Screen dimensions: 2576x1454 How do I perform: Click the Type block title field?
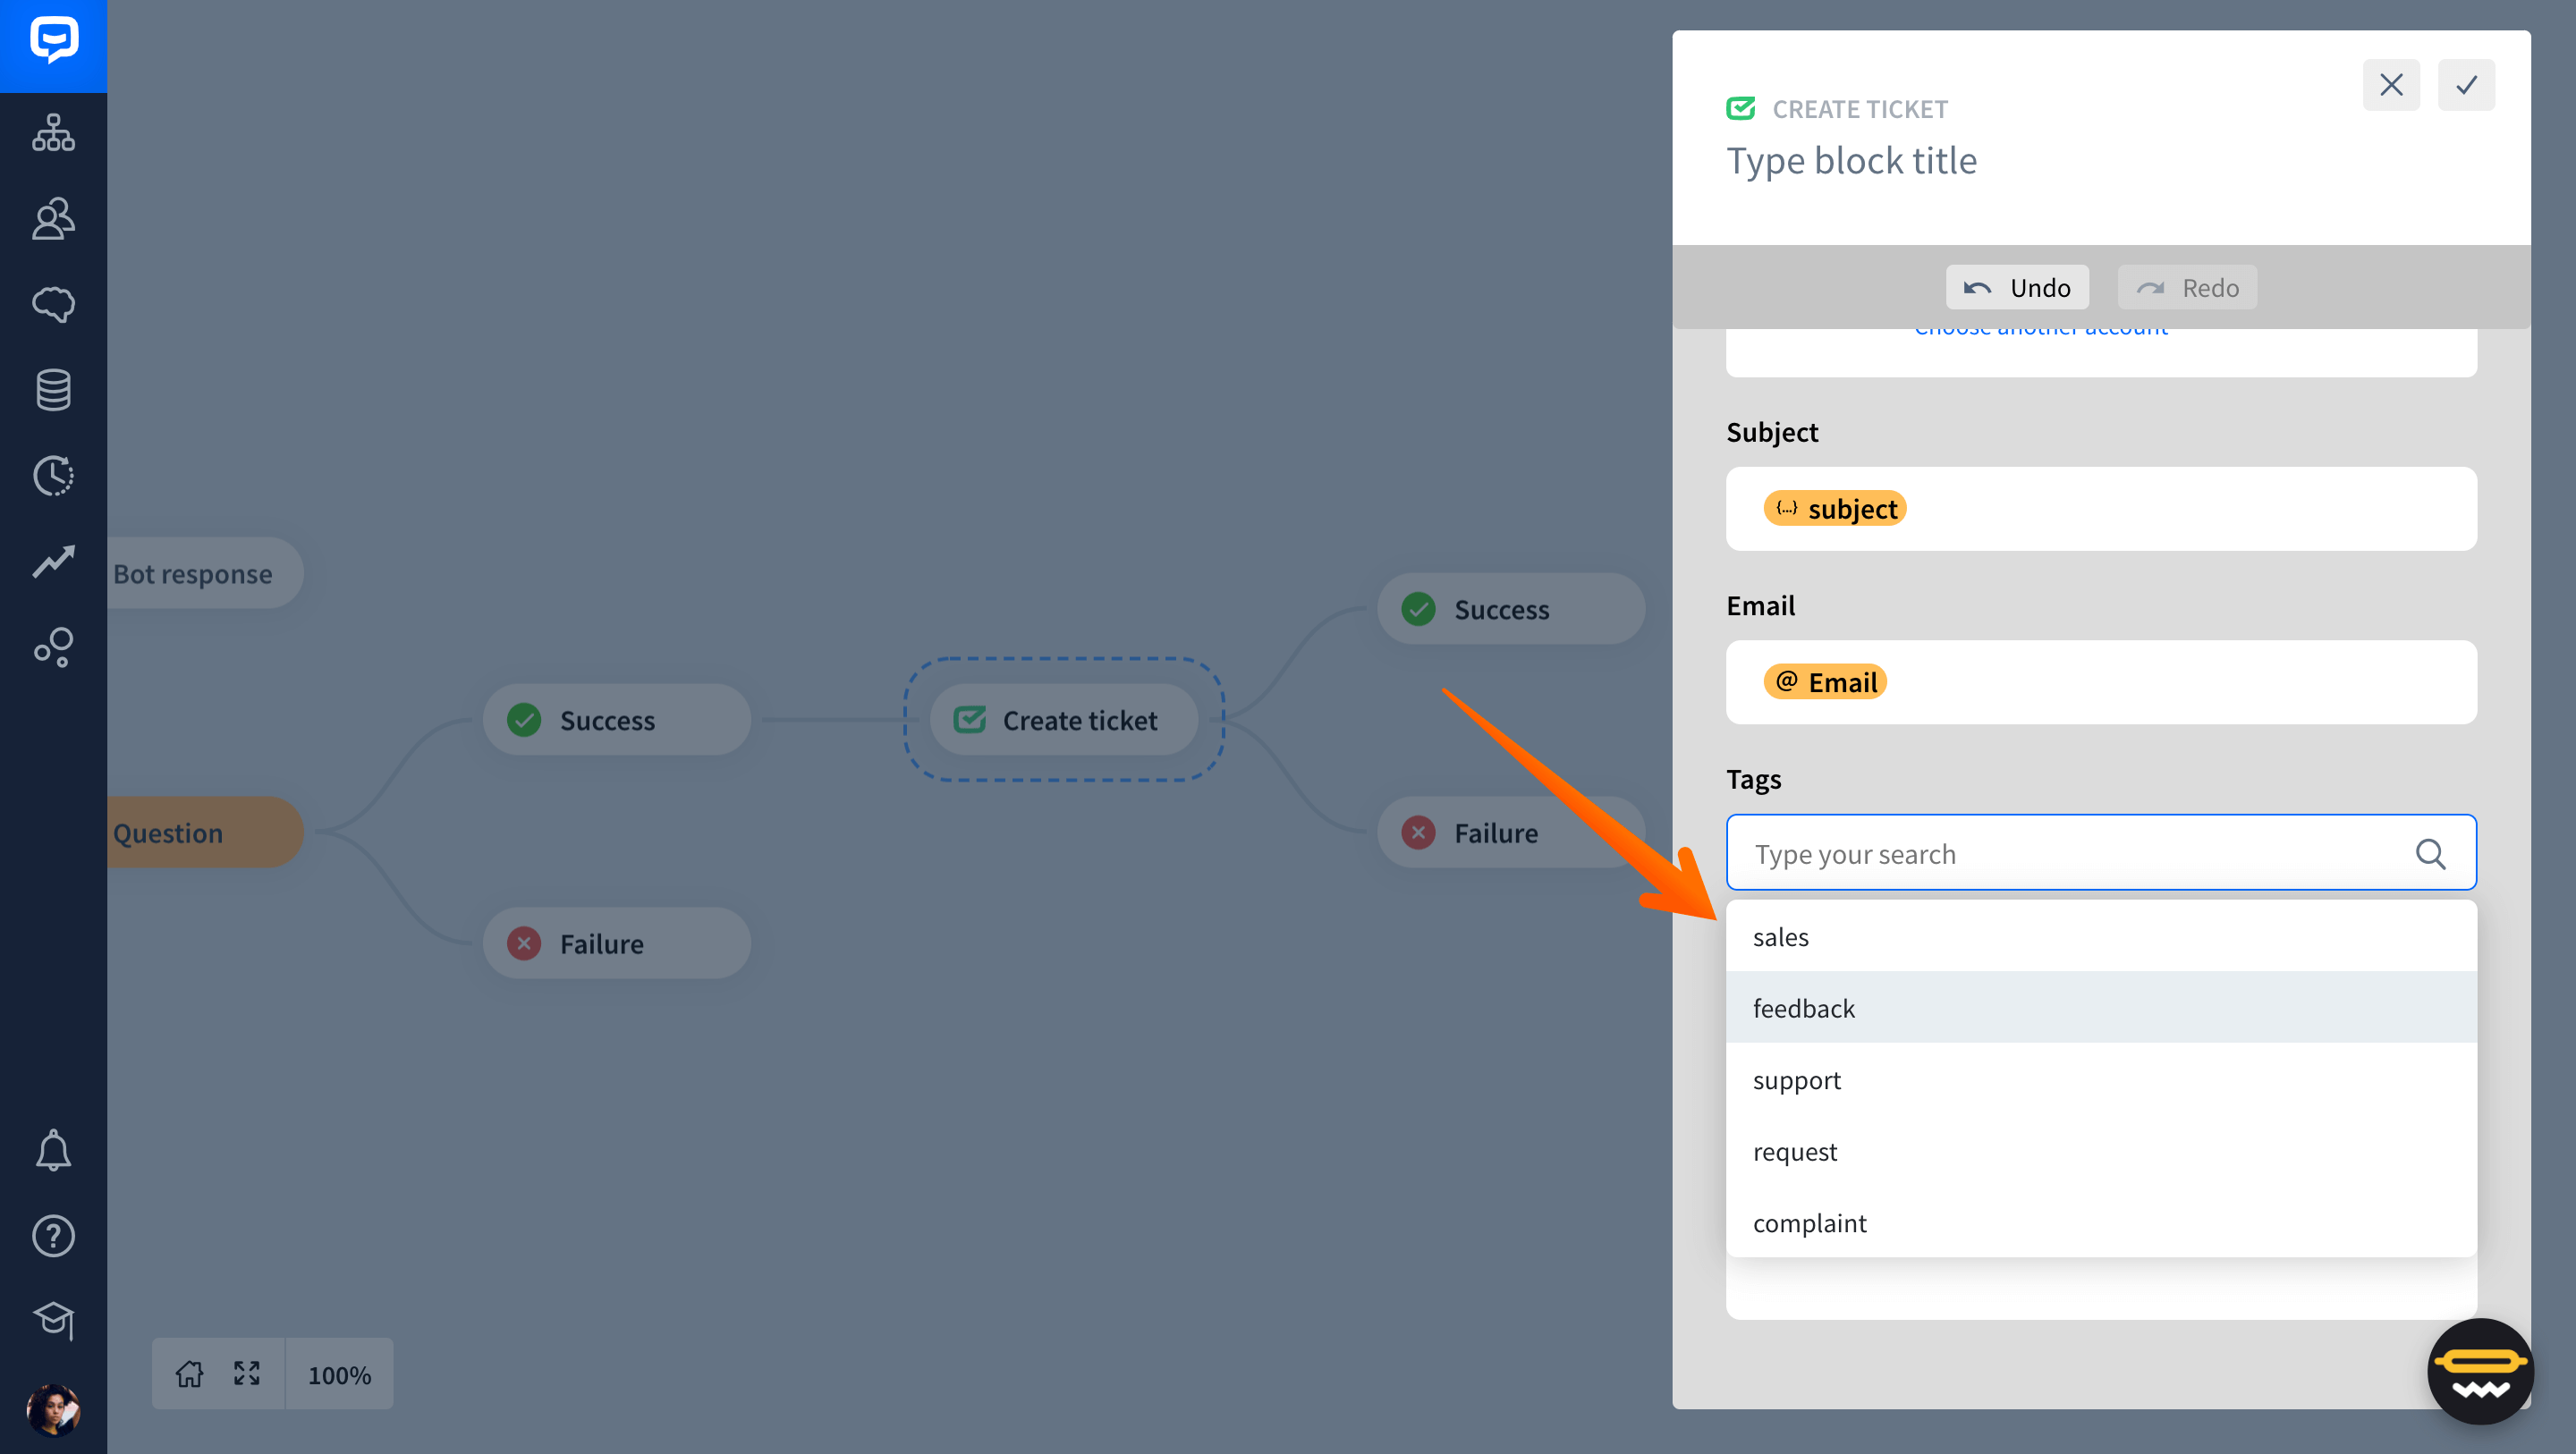(1852, 161)
